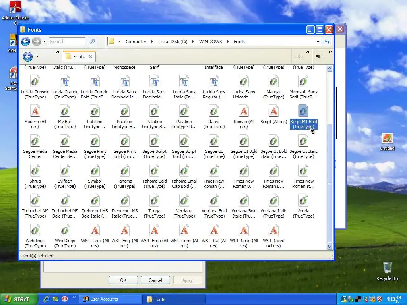Select the Webdings font icon

click(x=35, y=231)
